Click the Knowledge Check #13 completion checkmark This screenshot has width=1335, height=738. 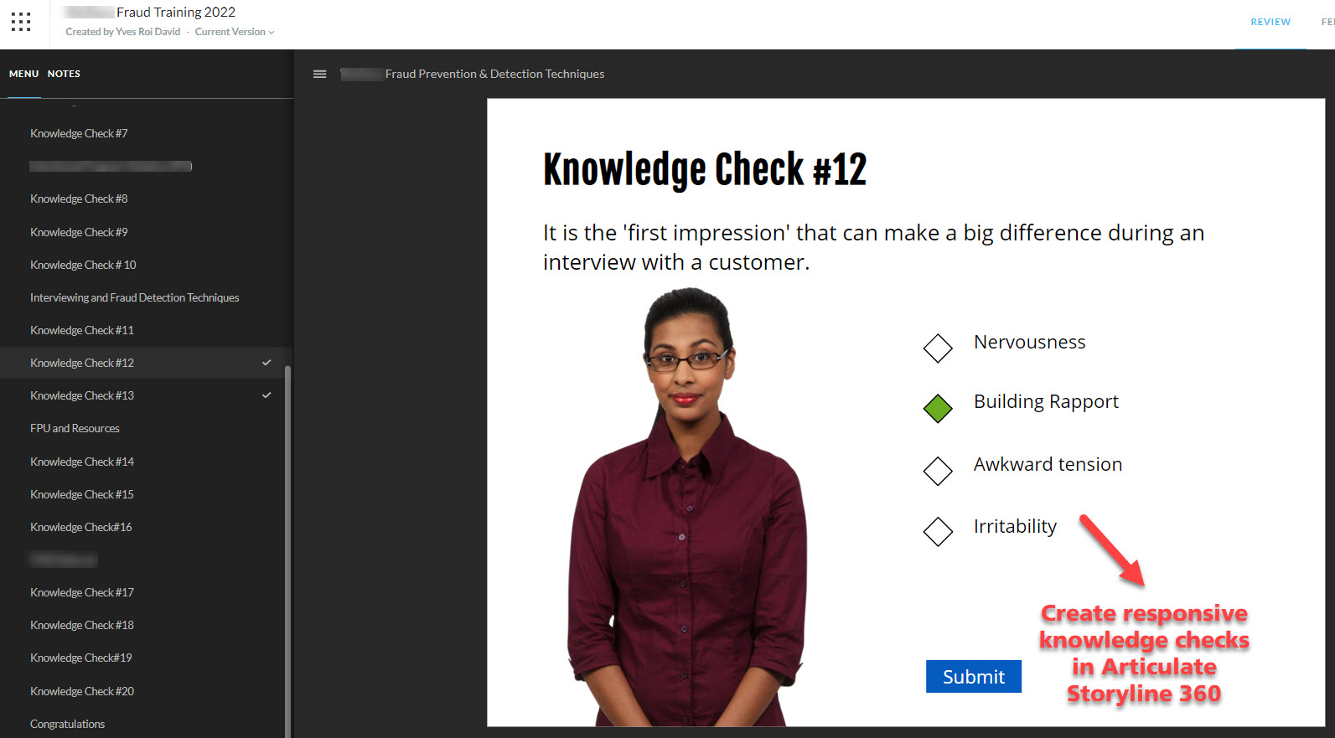[x=266, y=395]
